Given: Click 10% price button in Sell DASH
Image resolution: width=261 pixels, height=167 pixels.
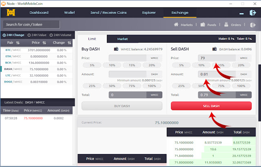Looking at the screenshot, I should coord(201,65).
